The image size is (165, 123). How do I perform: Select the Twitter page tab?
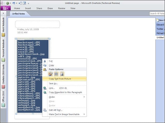160,29
